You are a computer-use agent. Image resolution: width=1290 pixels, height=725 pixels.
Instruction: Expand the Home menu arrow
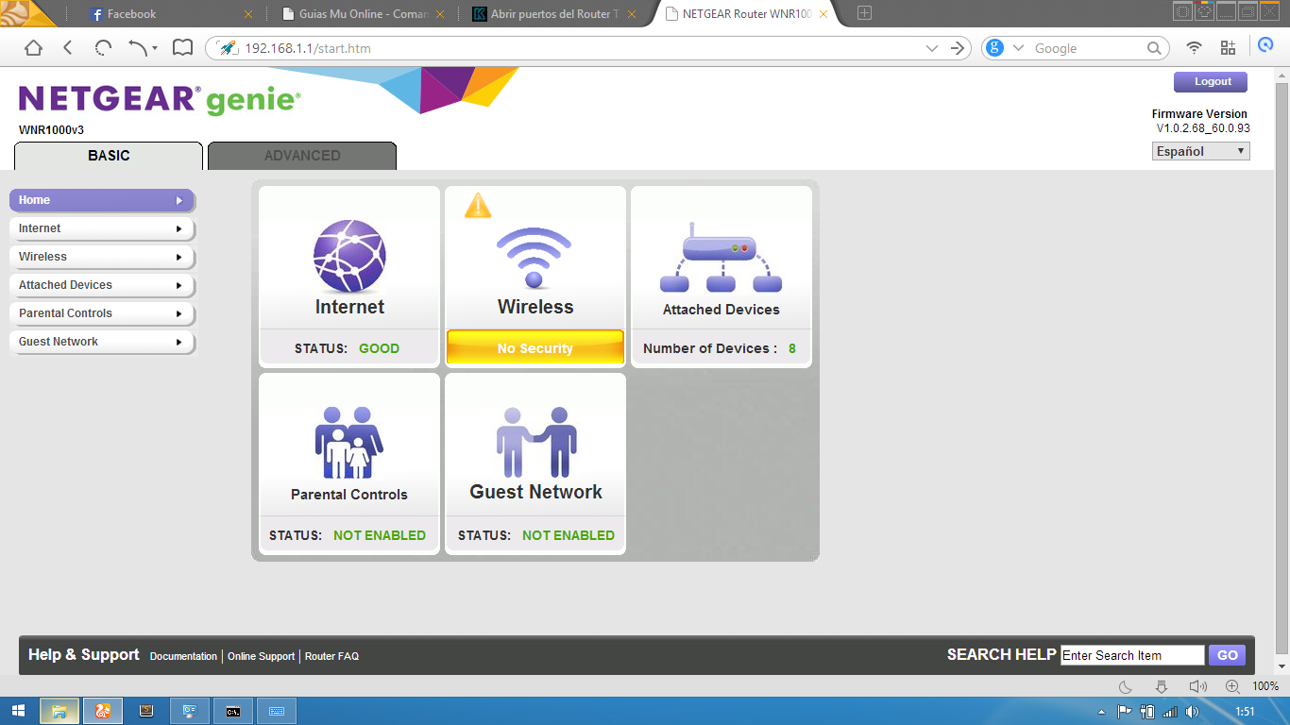(x=179, y=200)
